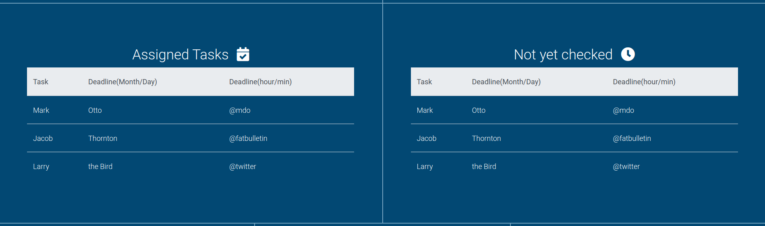The image size is (765, 226).
Task: Click Otto in the Not yet checked table
Action: (479, 110)
